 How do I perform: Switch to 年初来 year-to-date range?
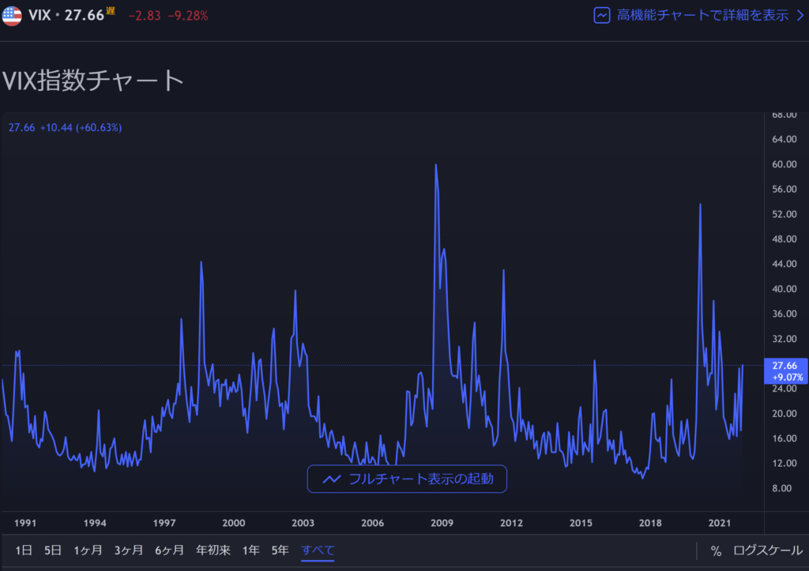[x=213, y=550]
